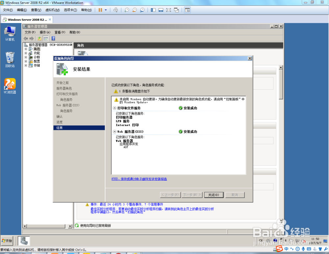Click the print, save or email installation report link
Screen dimensions: 329x254
139,179
